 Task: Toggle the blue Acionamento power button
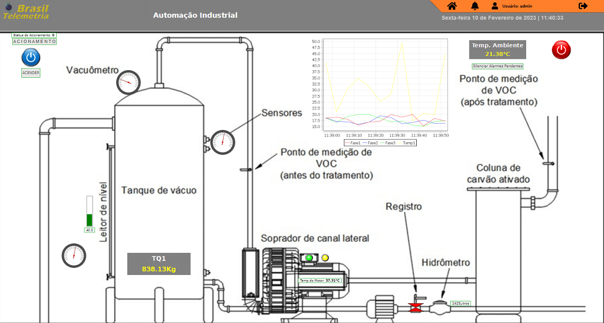pyautogui.click(x=31, y=57)
